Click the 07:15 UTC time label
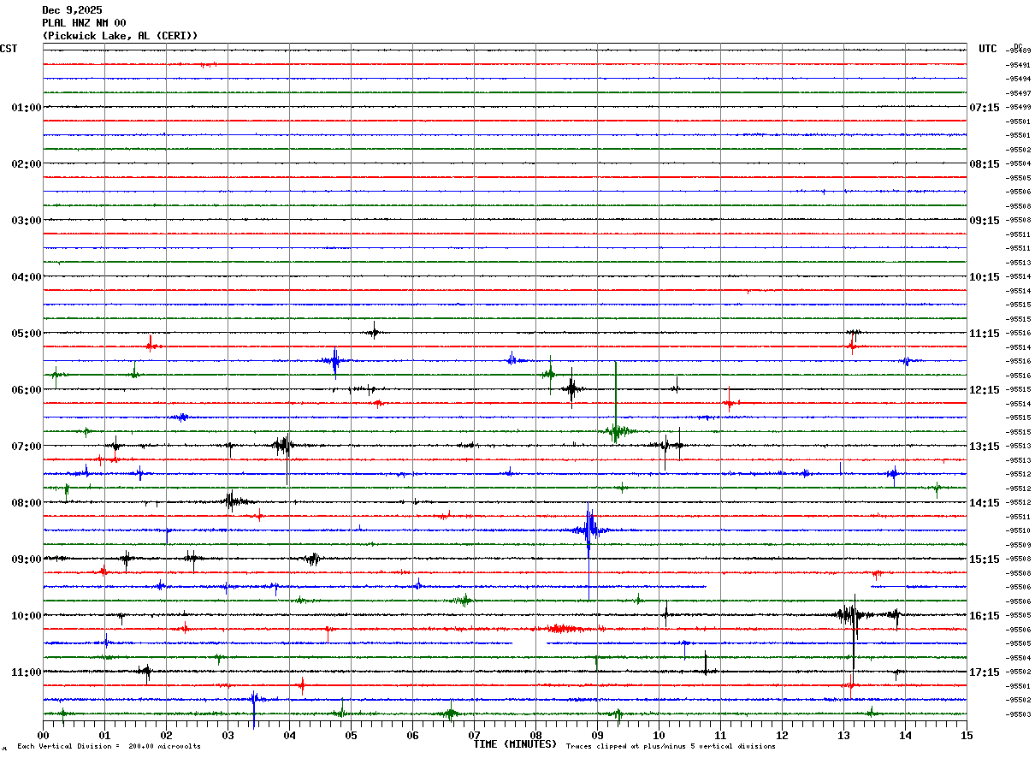 [x=985, y=108]
